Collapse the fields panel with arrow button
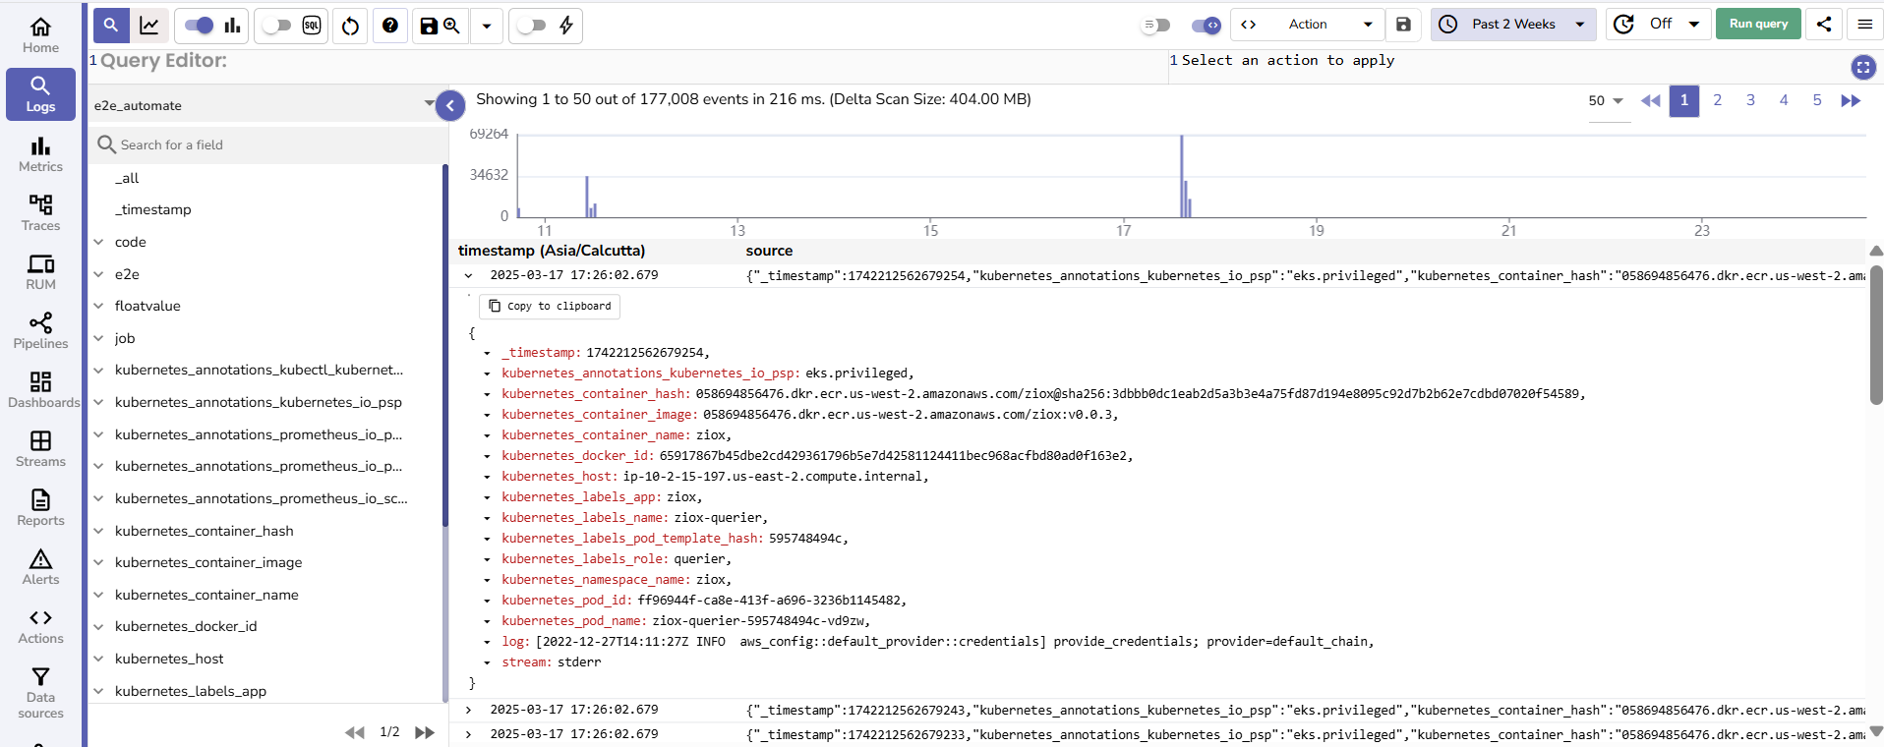Image resolution: width=1884 pixels, height=747 pixels. pos(450,105)
